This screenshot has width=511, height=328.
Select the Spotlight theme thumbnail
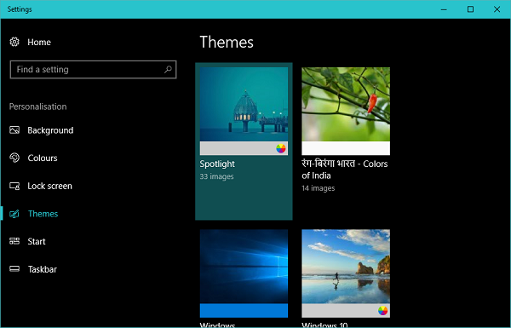tap(244, 104)
